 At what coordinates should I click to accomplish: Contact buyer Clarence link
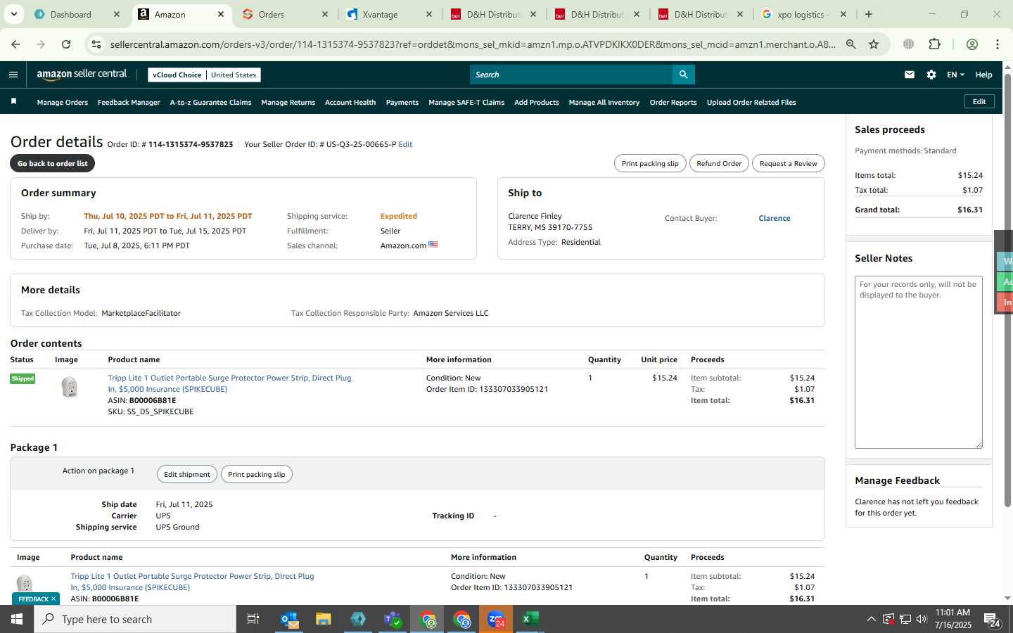click(774, 218)
